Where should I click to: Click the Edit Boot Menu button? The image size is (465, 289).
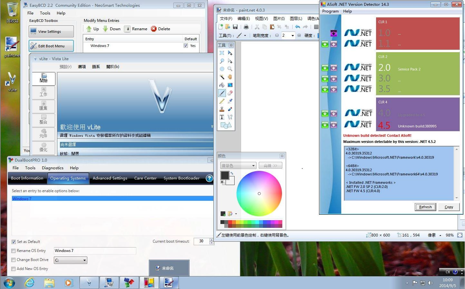point(51,46)
